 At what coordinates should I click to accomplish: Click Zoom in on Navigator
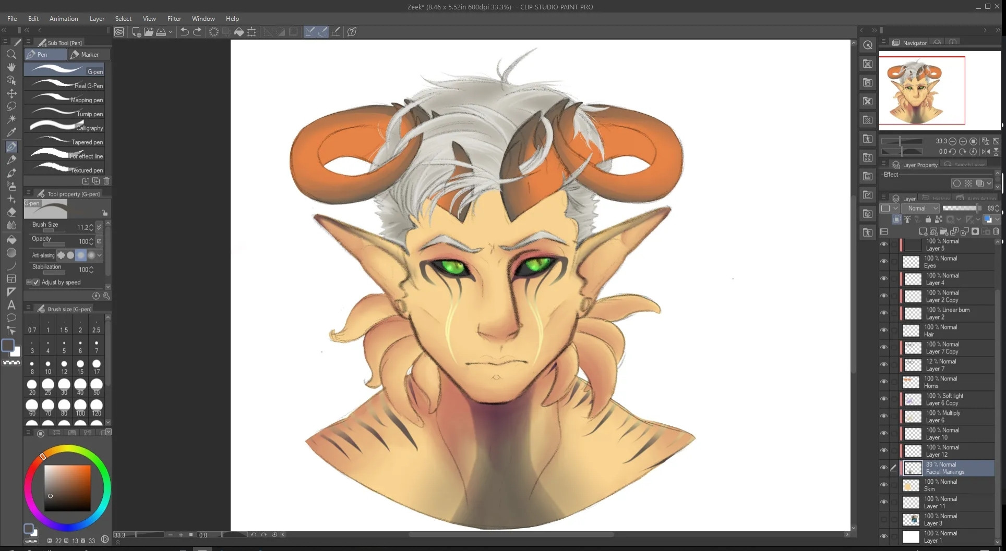click(x=963, y=141)
